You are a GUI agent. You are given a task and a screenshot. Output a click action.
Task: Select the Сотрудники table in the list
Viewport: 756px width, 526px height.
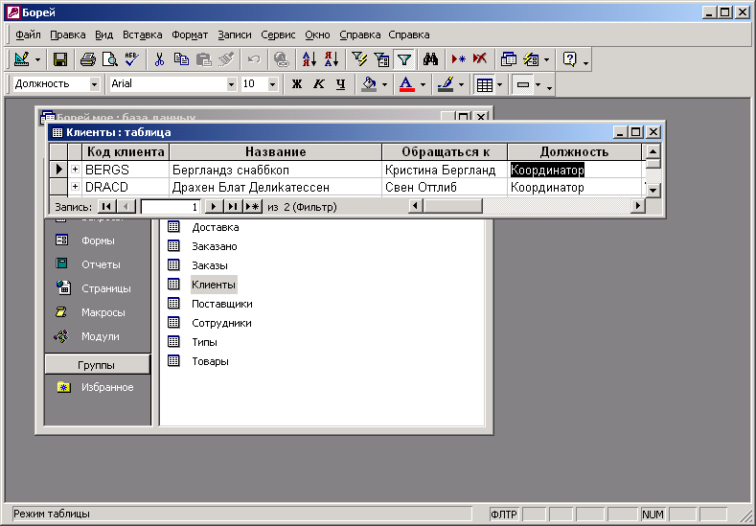coord(221,323)
